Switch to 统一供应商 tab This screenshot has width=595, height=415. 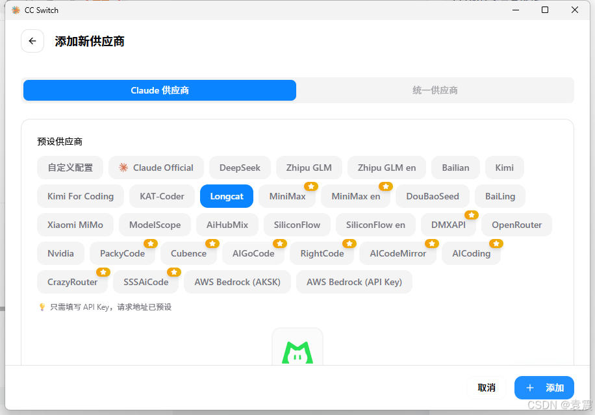(x=435, y=90)
